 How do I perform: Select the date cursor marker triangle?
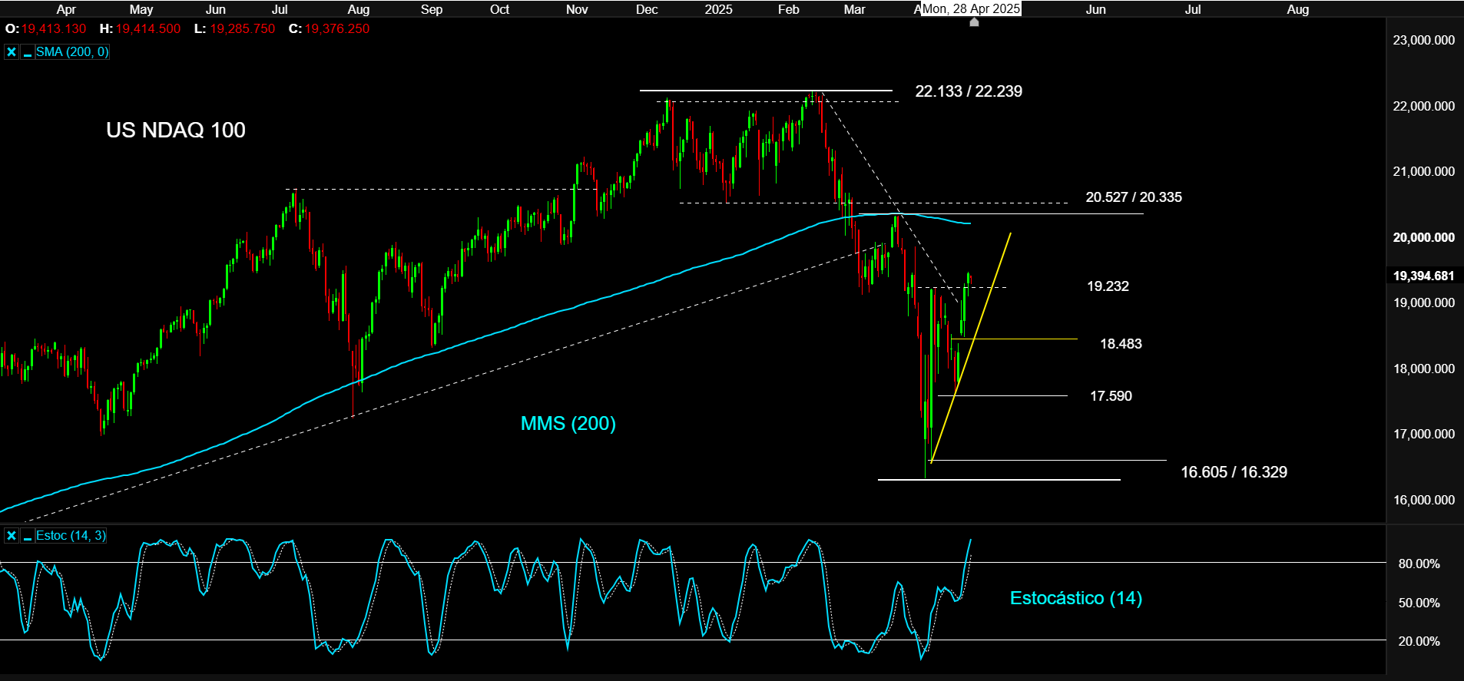974,22
